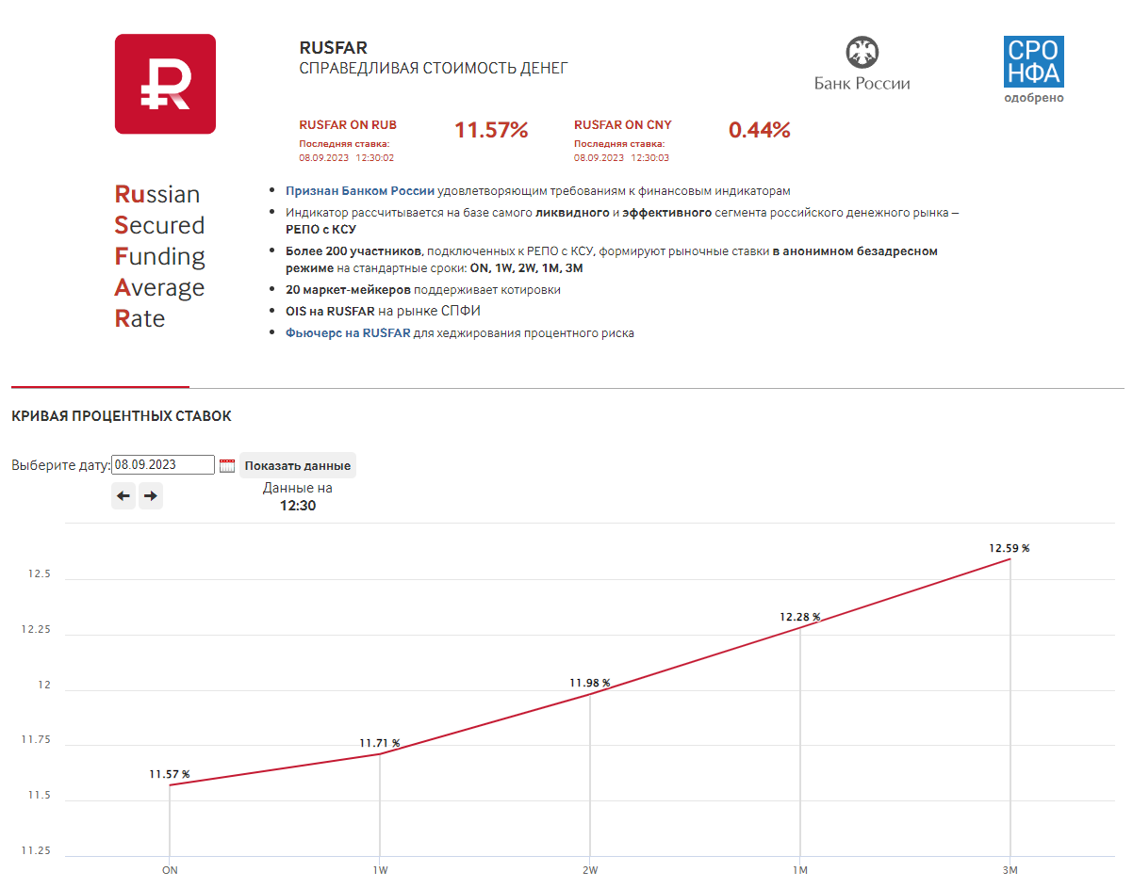Click the 0.44% CNY rate value
This screenshot has height=888, width=1133.
coord(760,130)
